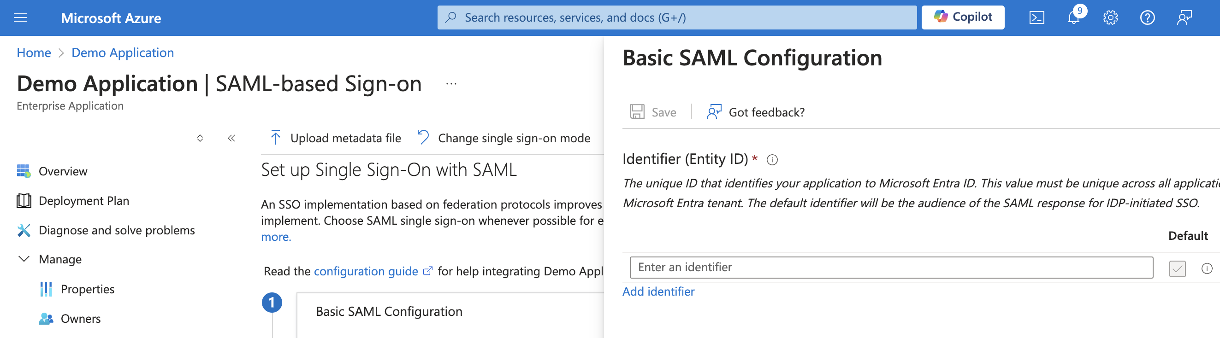Select the Manage sidebar group label
The image size is (1220, 338).
[x=60, y=259]
